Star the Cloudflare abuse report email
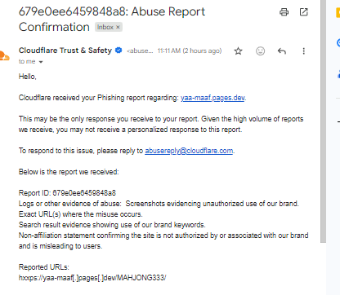The width and height of the screenshot is (340, 295). click(x=238, y=51)
